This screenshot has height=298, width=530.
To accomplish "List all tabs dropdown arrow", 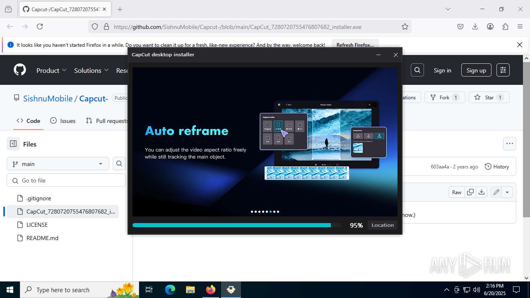I will tap(448, 9).
